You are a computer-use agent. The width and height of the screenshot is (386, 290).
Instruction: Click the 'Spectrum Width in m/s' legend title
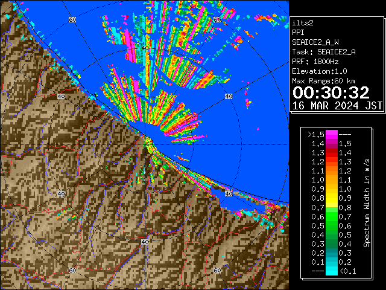pos(367,203)
